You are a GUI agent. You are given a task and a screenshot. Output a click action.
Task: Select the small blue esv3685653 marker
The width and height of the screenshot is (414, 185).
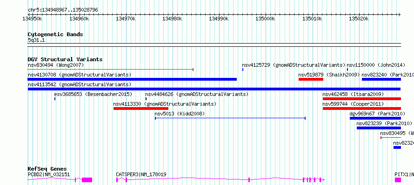[54, 99]
